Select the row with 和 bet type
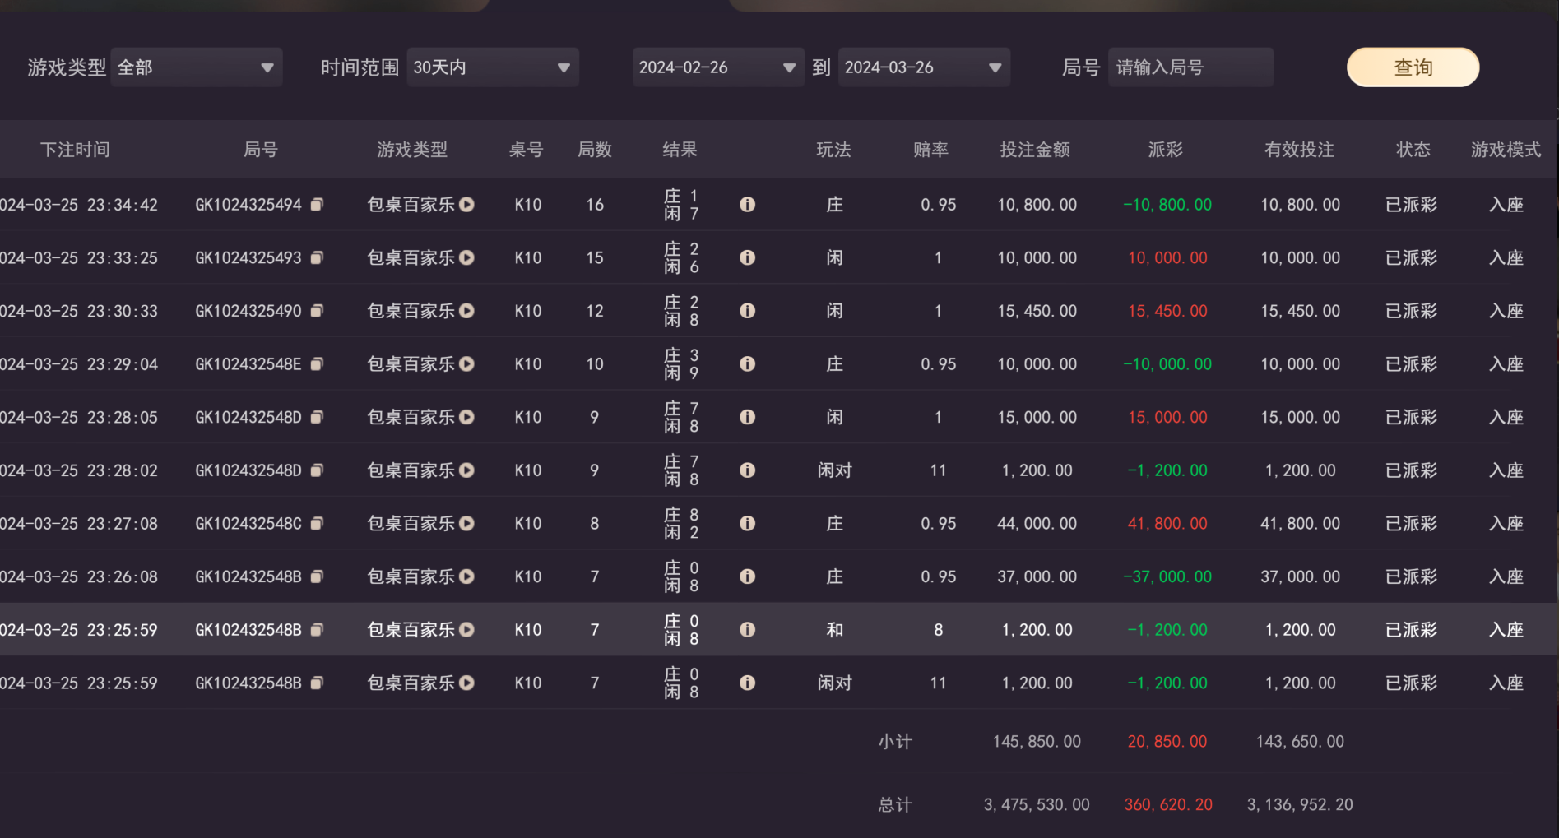Image resolution: width=1559 pixels, height=838 pixels. 834,630
